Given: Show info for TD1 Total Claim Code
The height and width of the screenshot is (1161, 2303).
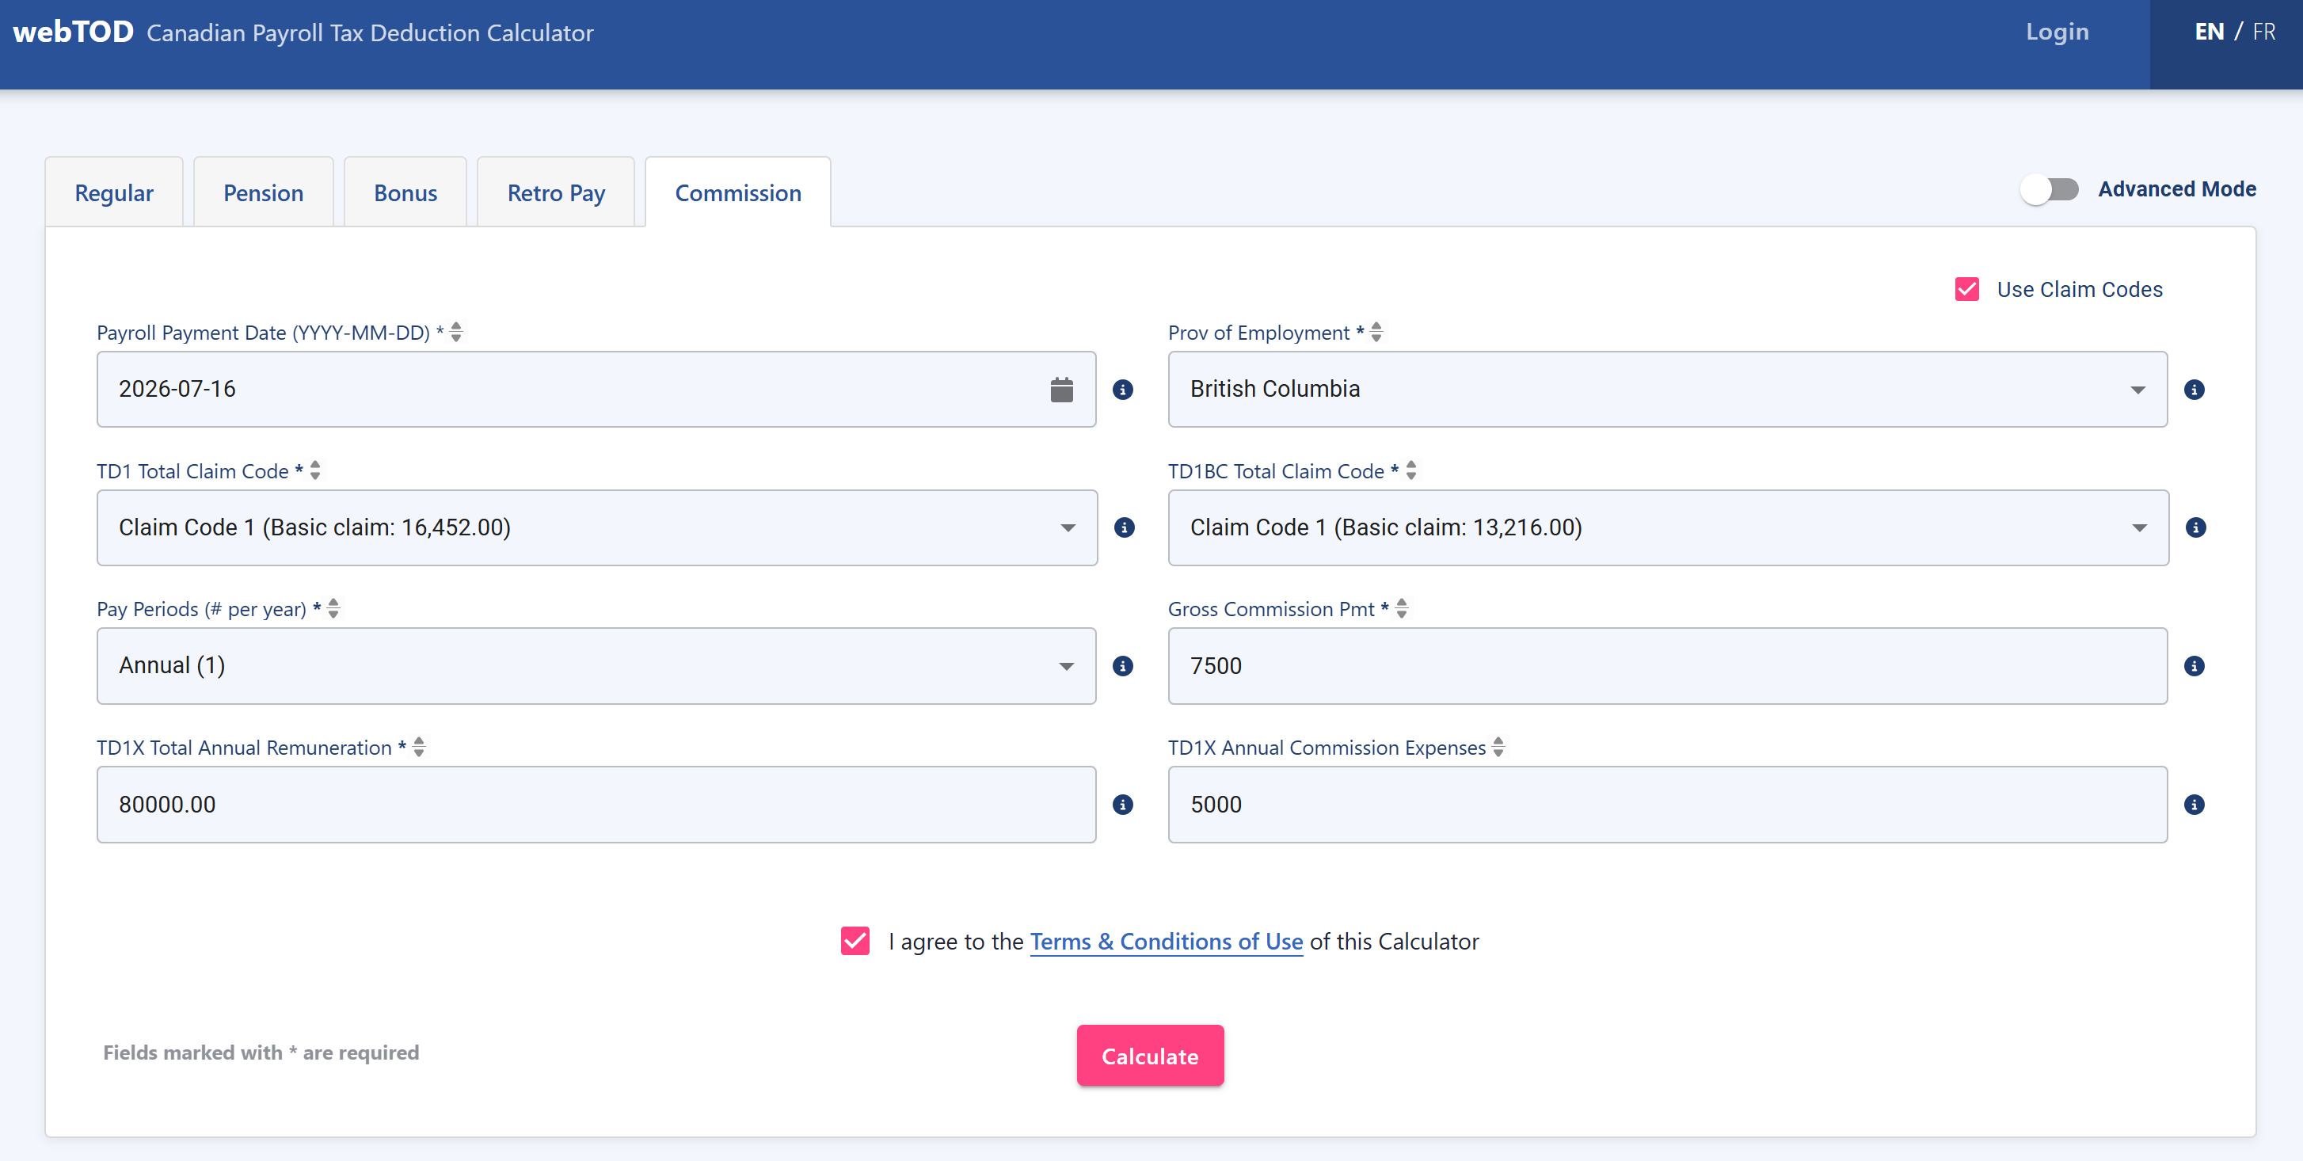Looking at the screenshot, I should (1125, 527).
